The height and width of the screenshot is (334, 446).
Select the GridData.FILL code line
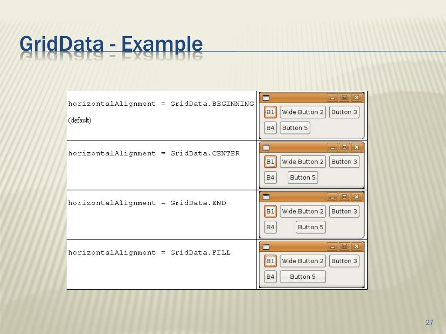pos(149,253)
